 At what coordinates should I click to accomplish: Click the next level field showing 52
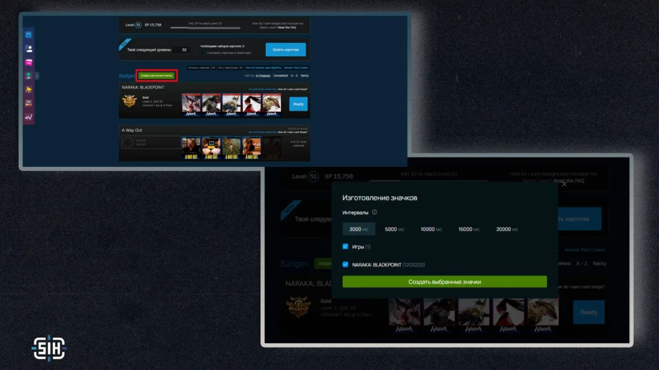[x=182, y=50]
